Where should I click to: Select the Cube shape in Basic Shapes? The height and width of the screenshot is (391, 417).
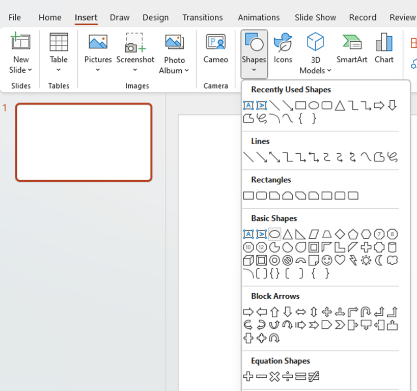(x=248, y=260)
